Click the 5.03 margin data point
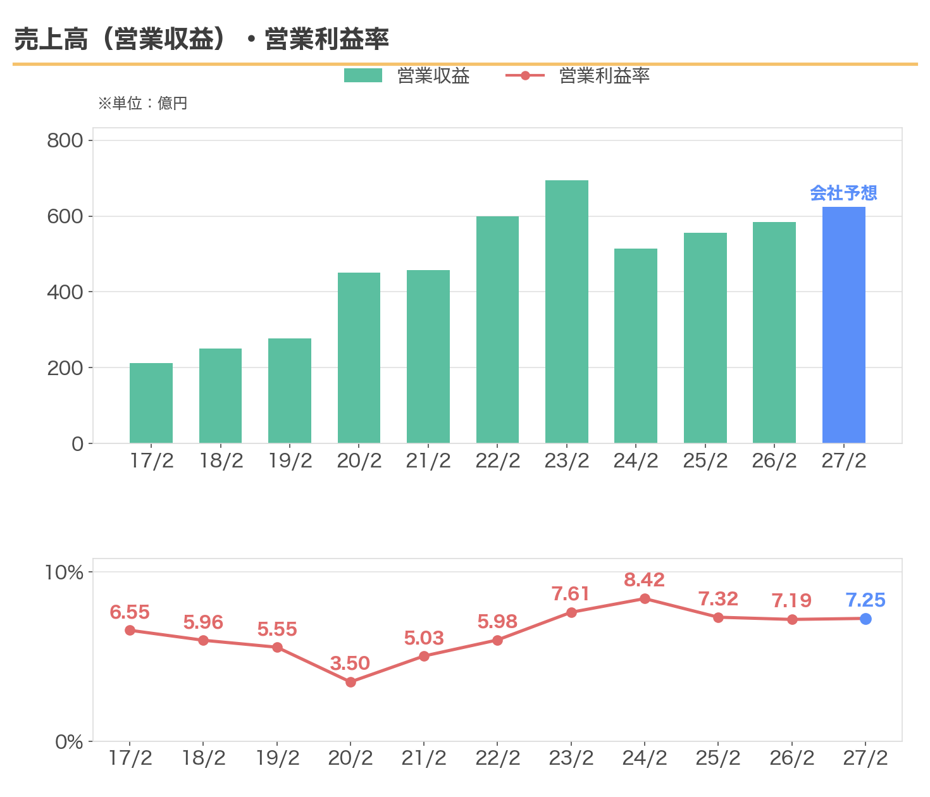 pyautogui.click(x=424, y=656)
